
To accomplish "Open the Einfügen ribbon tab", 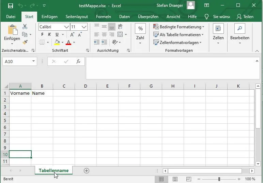I will click(x=49, y=17).
